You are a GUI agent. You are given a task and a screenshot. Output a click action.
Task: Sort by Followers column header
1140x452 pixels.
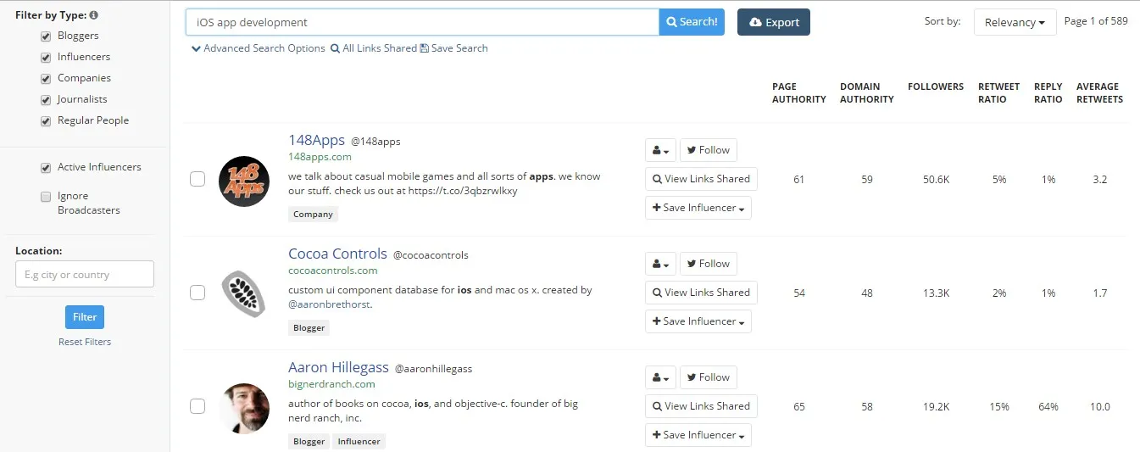point(936,86)
